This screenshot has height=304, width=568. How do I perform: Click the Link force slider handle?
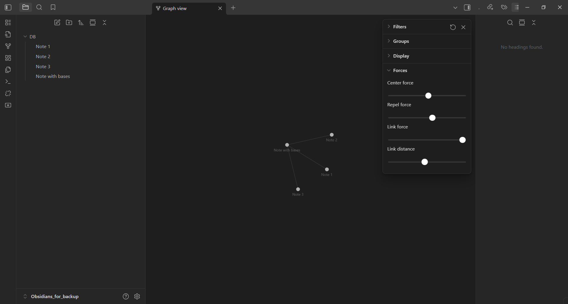point(462,140)
